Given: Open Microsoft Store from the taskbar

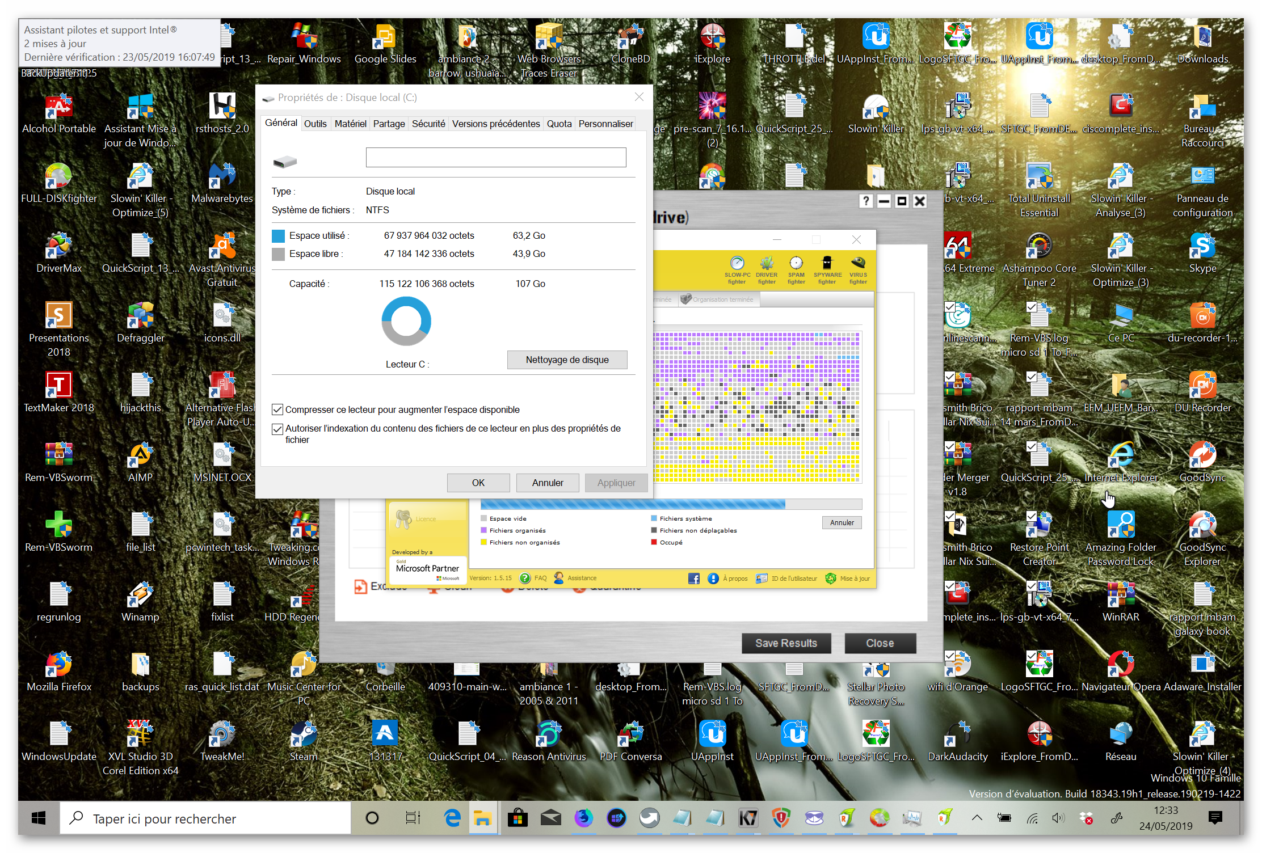Looking at the screenshot, I should pos(518,818).
